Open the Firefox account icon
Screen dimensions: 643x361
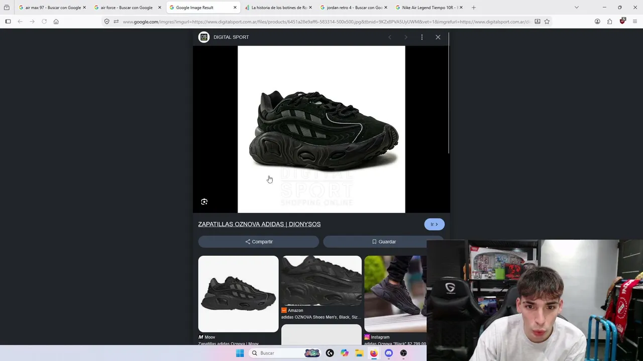point(597,22)
